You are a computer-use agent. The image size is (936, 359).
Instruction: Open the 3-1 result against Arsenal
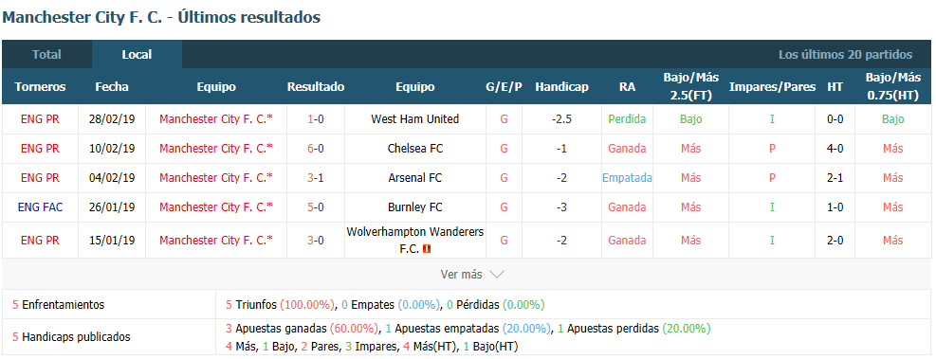(x=316, y=178)
